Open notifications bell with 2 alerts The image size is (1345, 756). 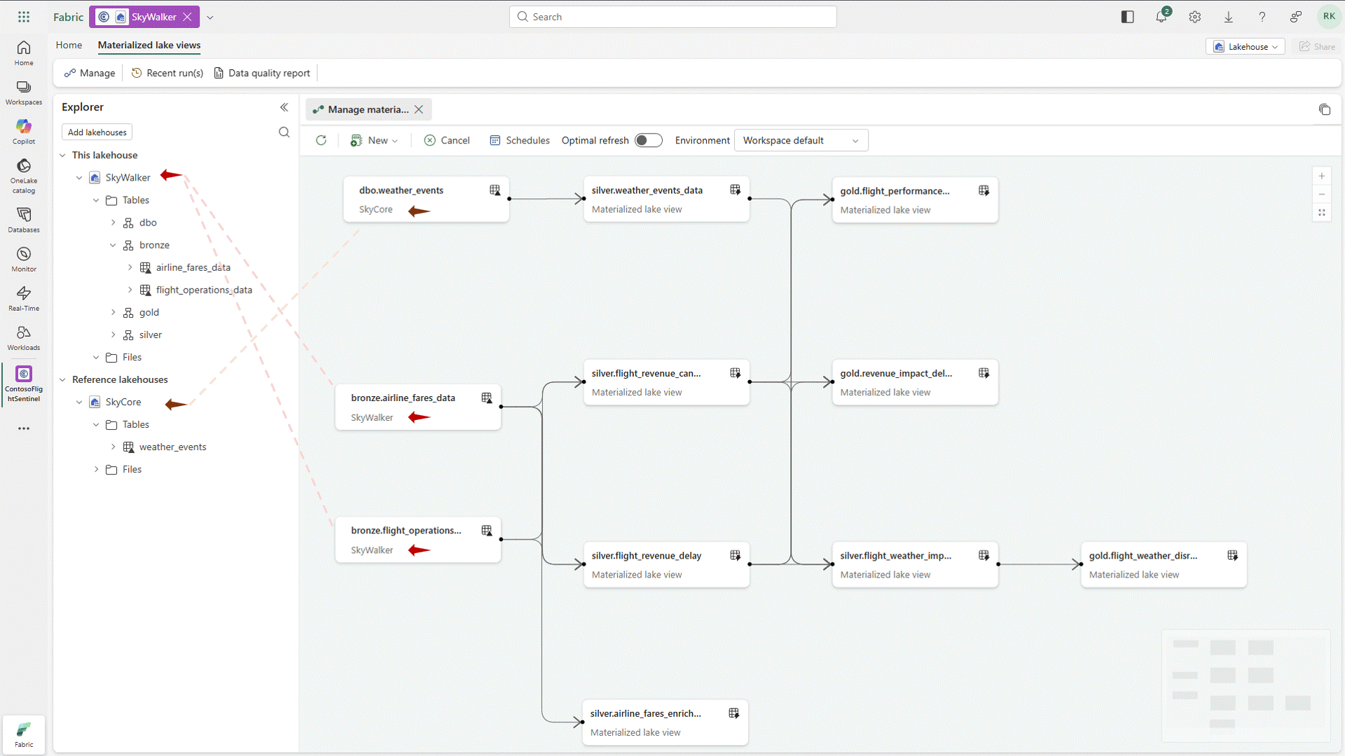pos(1161,16)
